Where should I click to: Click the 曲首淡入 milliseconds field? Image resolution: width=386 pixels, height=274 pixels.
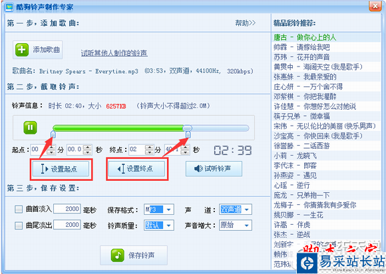click(67, 209)
